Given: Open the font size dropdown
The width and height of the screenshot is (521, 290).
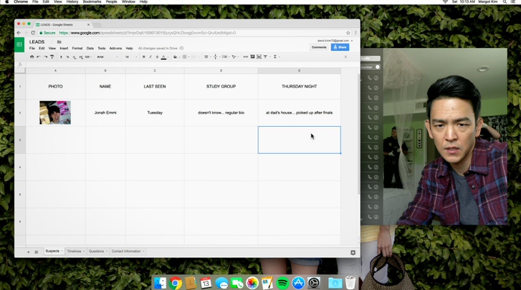Looking at the screenshot, I should pos(131,57).
